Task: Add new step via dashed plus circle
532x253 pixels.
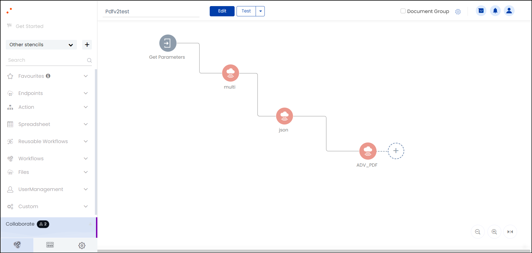Action: (396, 151)
